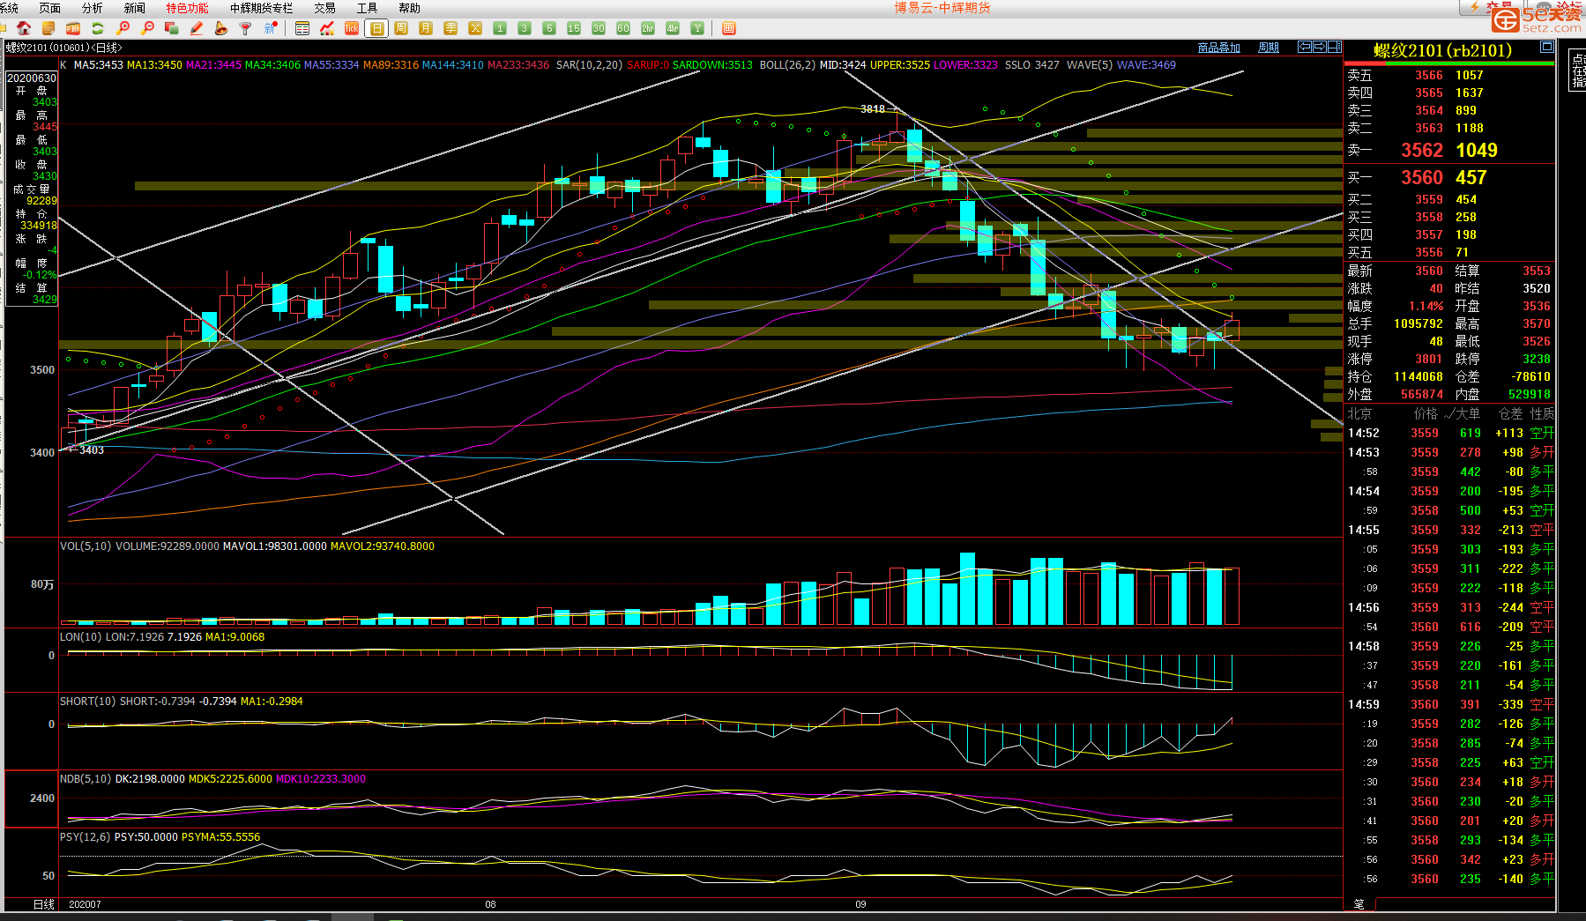Enable the 60-minute period button
Viewport: 1586px width, 921px height.
tap(623, 28)
